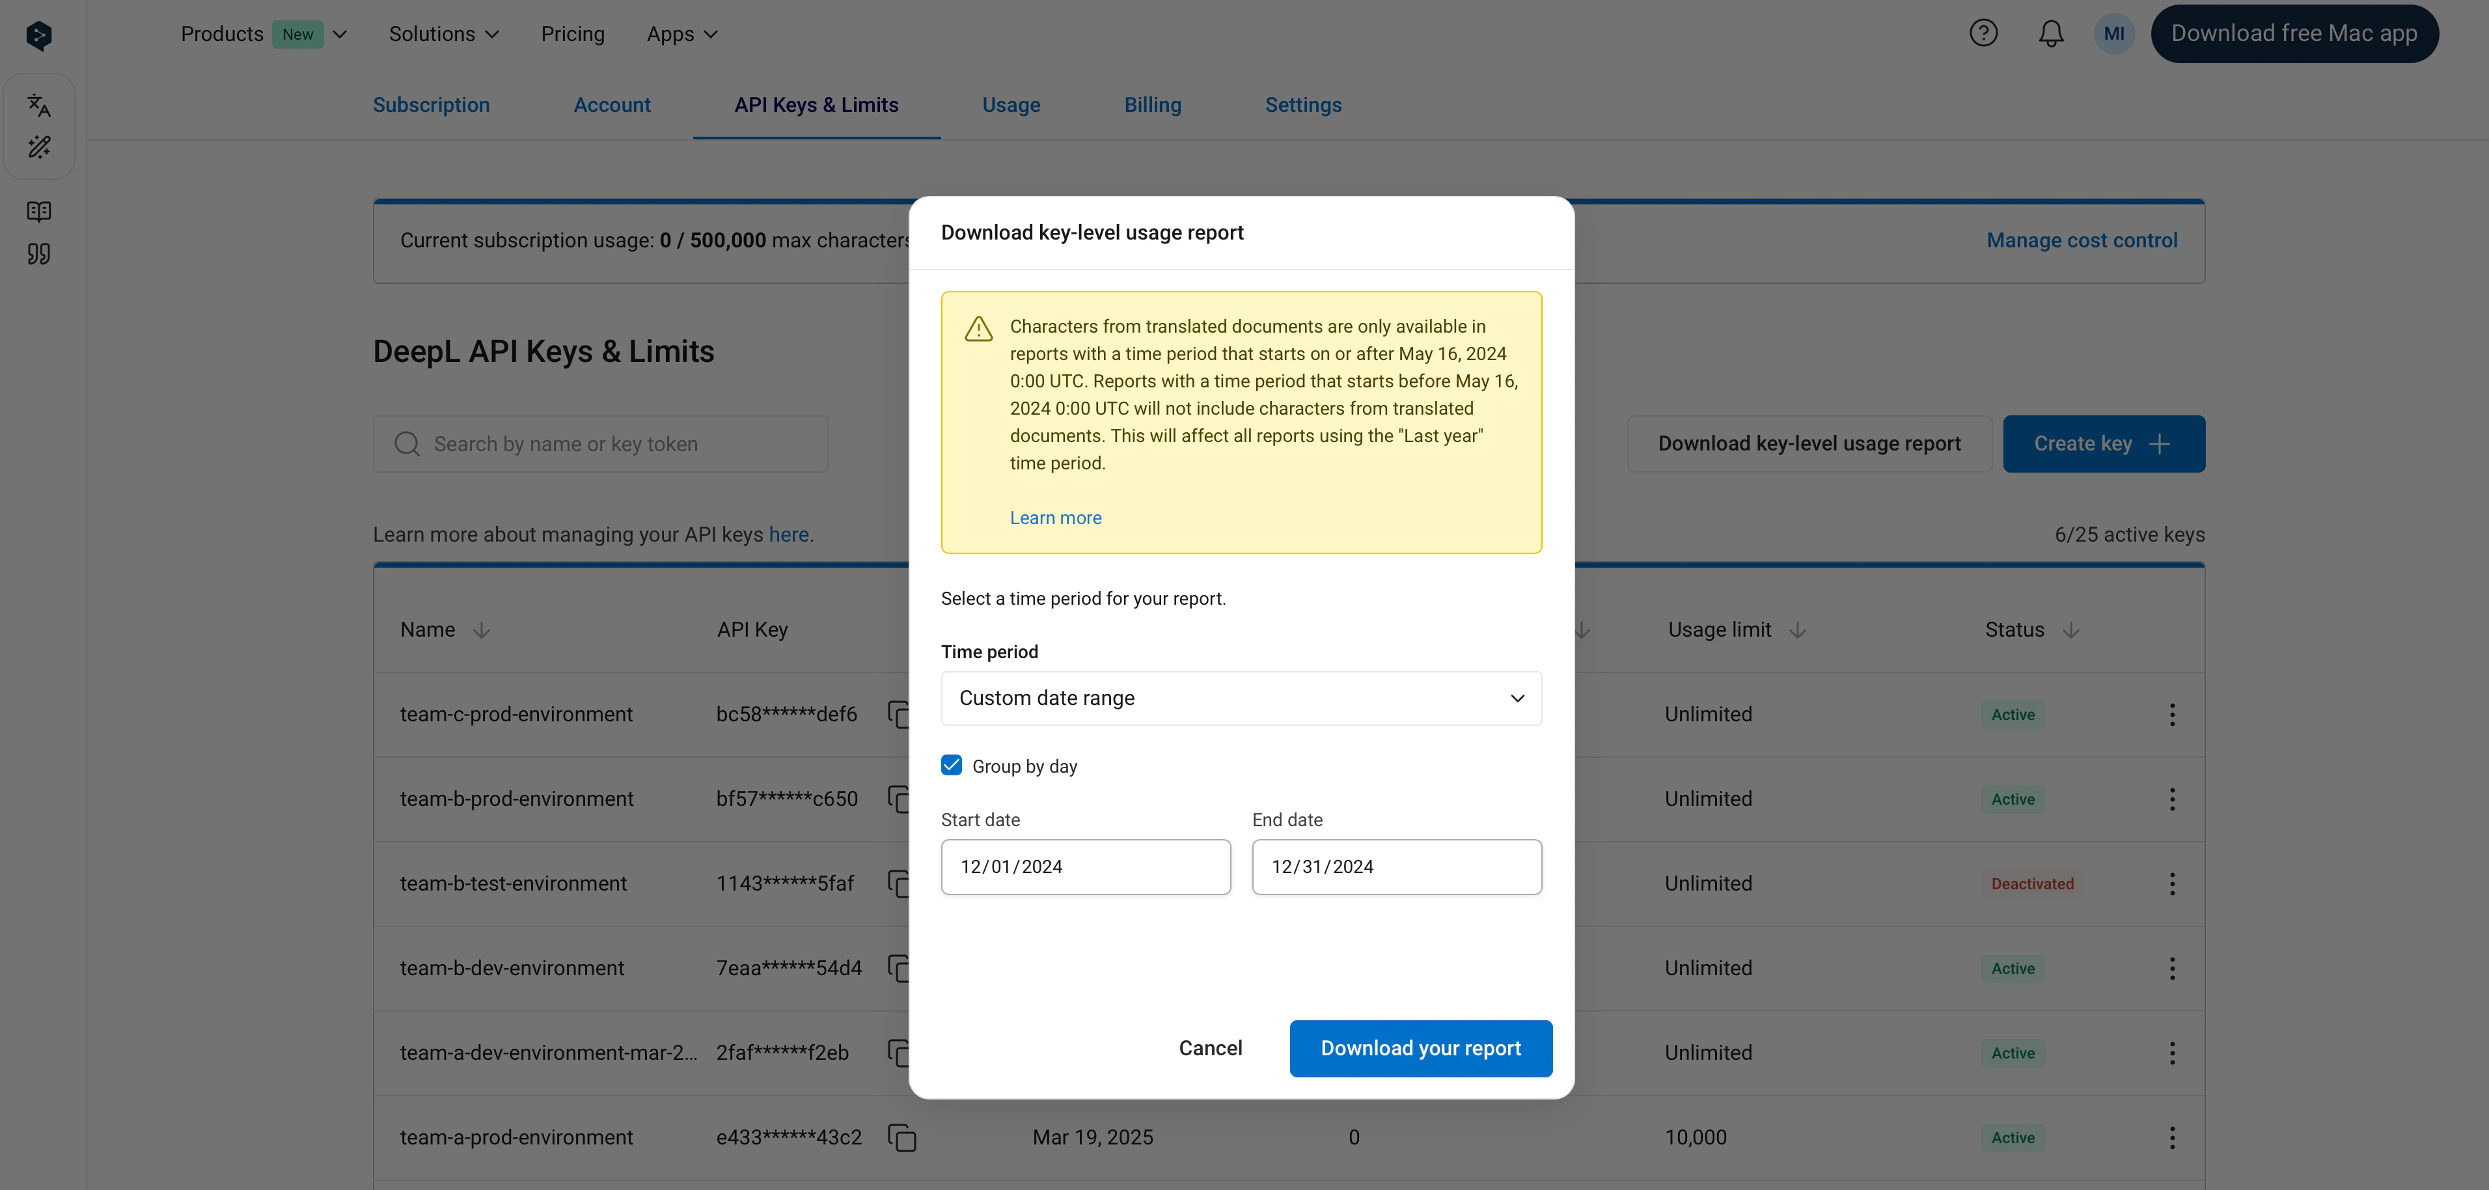Follow the Learn more link in the warning
This screenshot has width=2489, height=1190.
1055,518
